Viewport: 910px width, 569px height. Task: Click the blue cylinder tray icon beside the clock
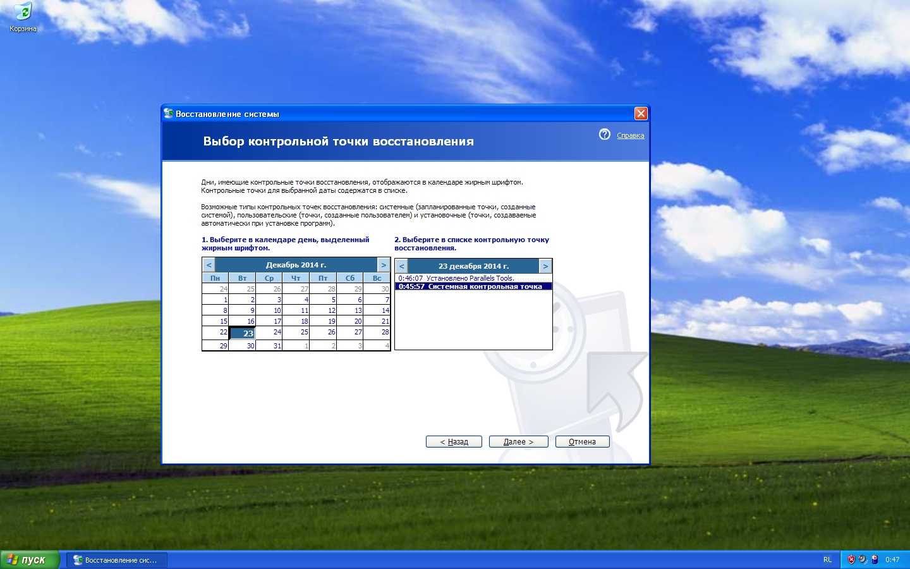pos(875,560)
